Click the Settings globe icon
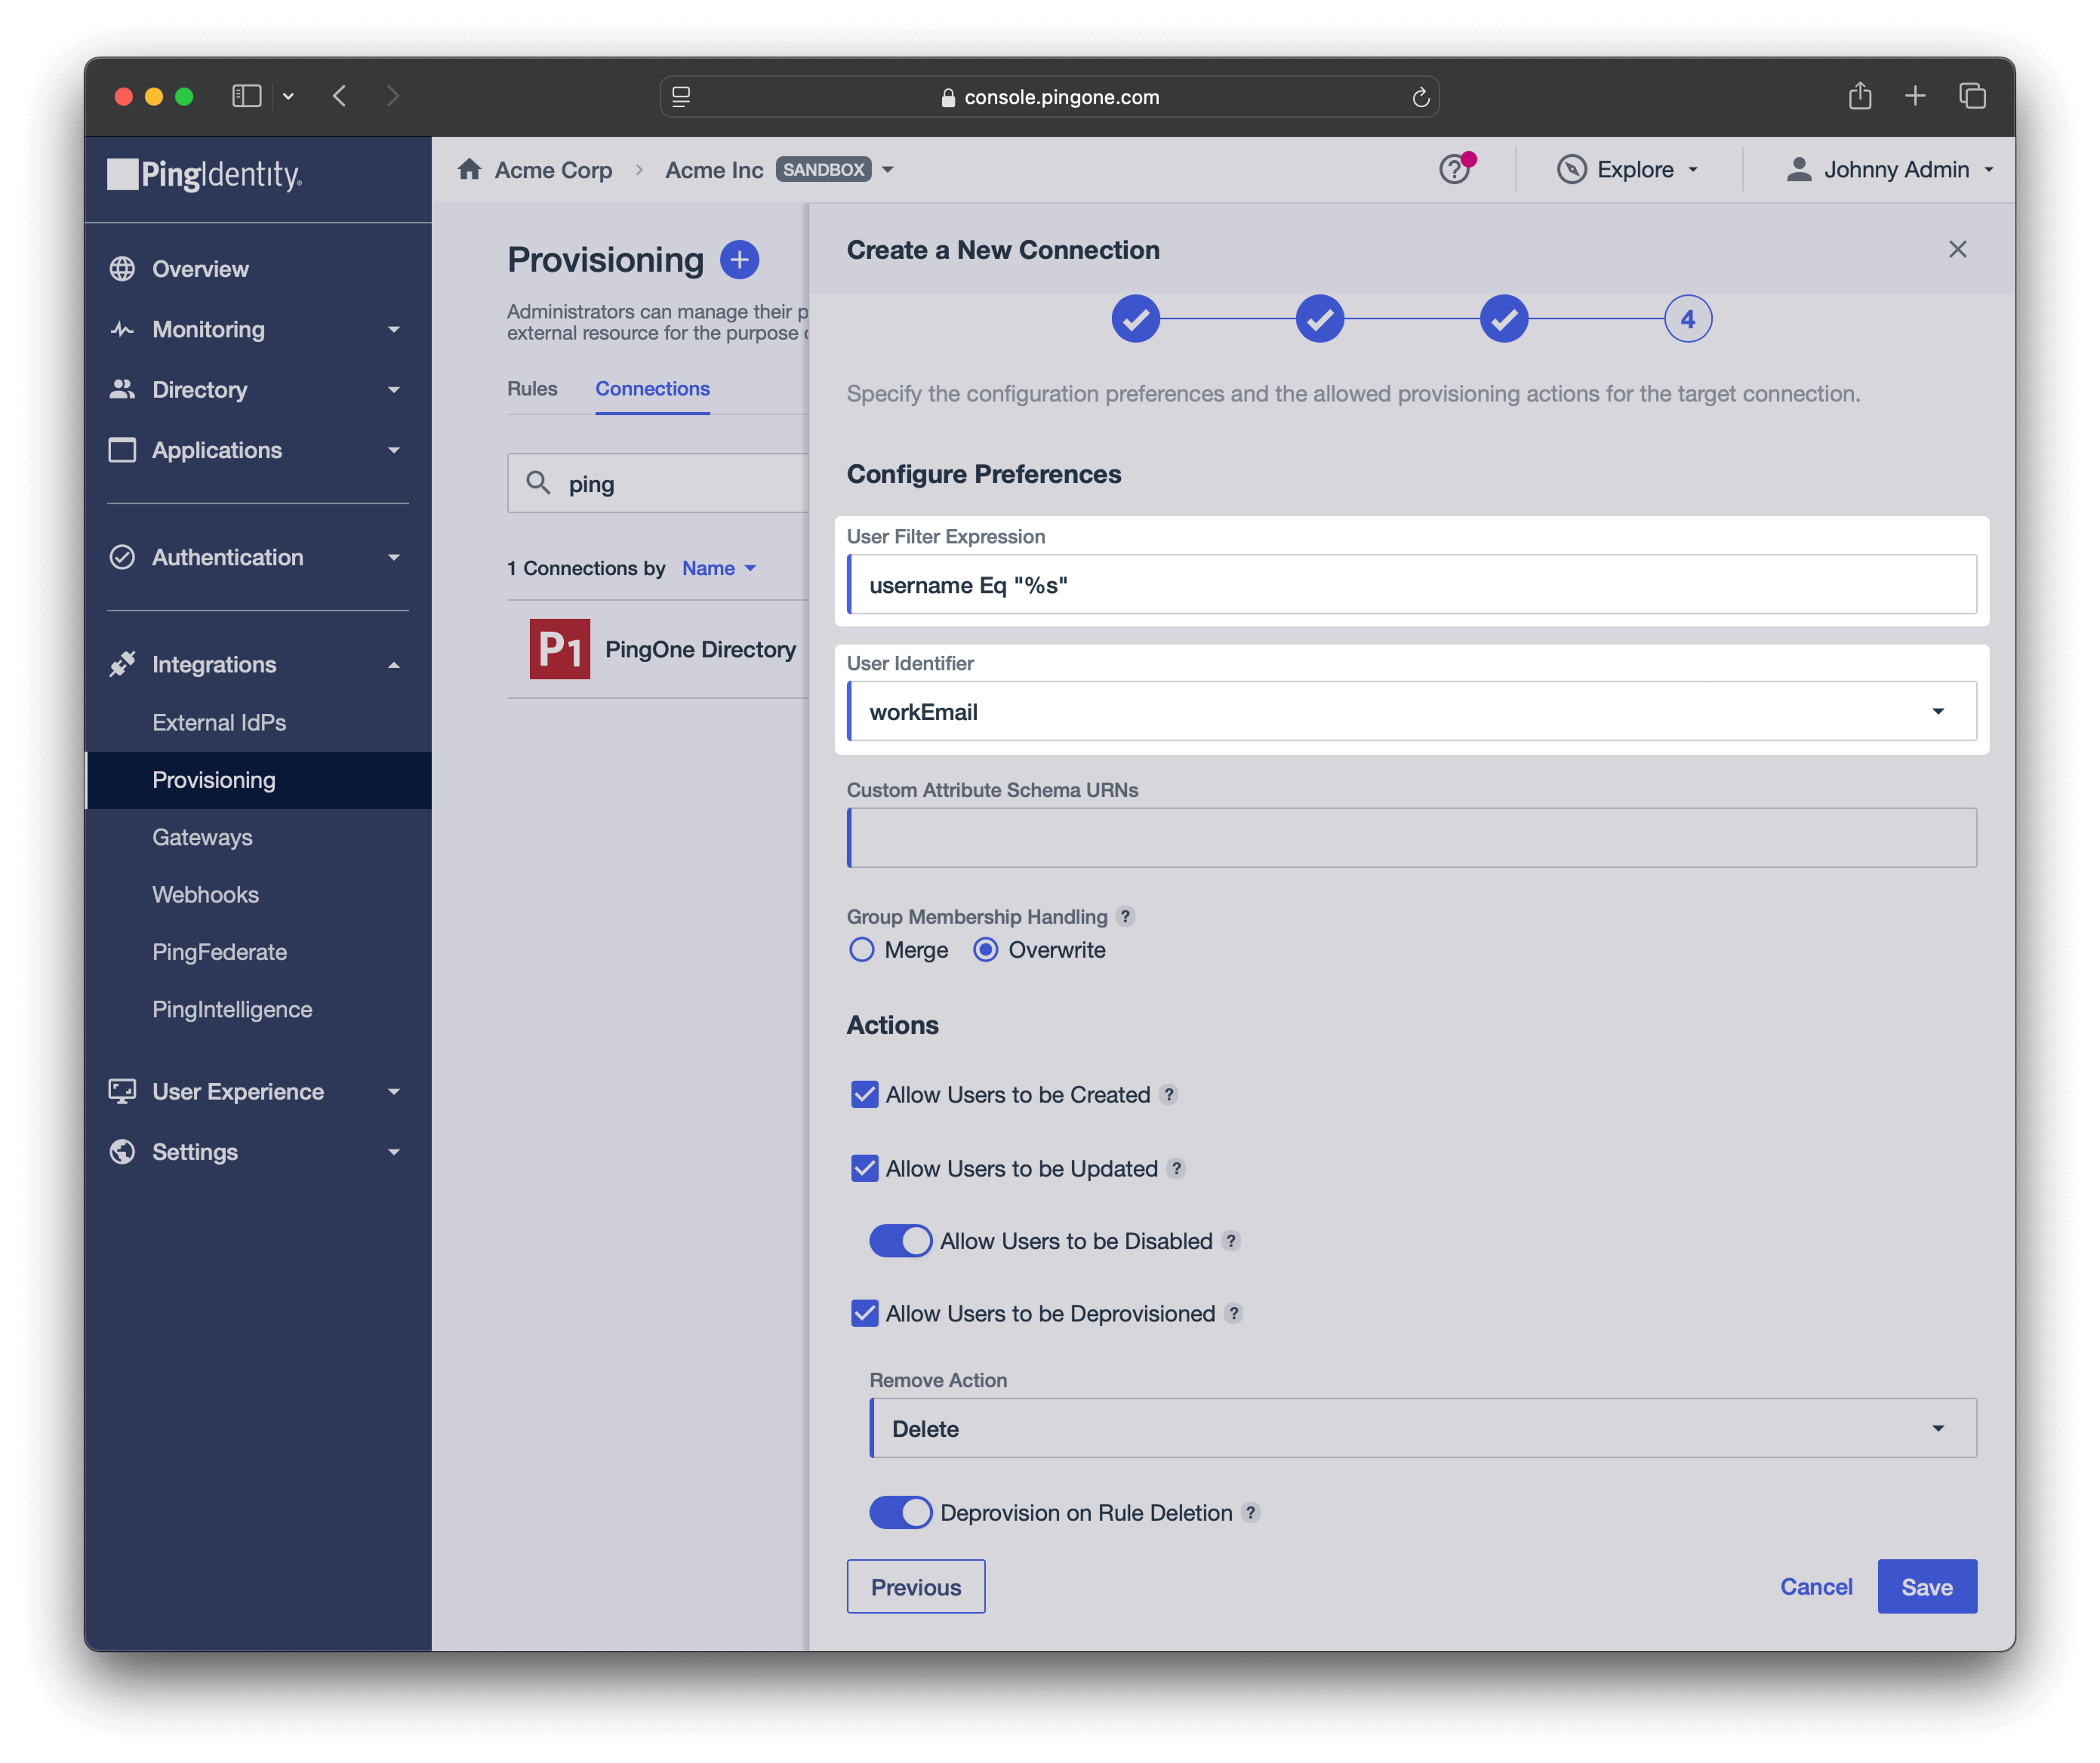Image resolution: width=2100 pixels, height=1763 pixels. (122, 1151)
